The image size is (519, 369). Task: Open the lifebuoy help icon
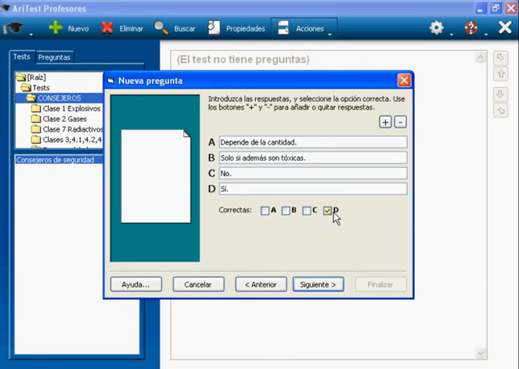pos(471,28)
